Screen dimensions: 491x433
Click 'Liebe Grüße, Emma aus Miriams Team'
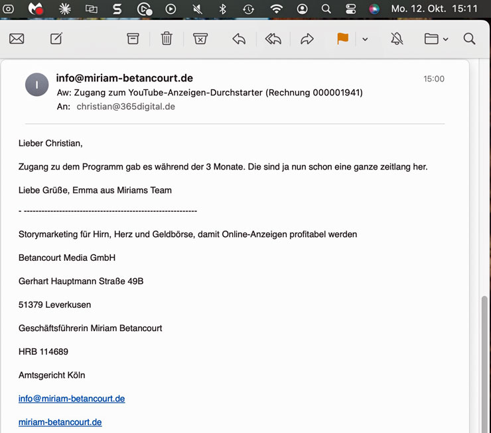(95, 190)
